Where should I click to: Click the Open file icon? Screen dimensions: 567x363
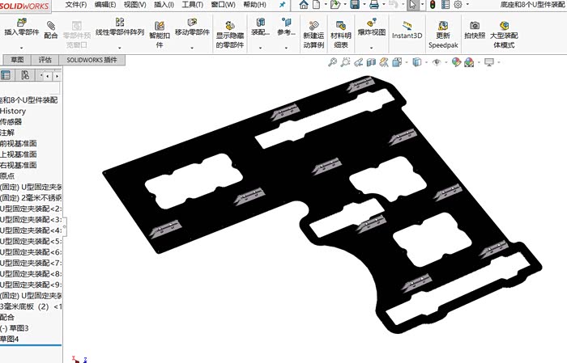click(x=335, y=4)
